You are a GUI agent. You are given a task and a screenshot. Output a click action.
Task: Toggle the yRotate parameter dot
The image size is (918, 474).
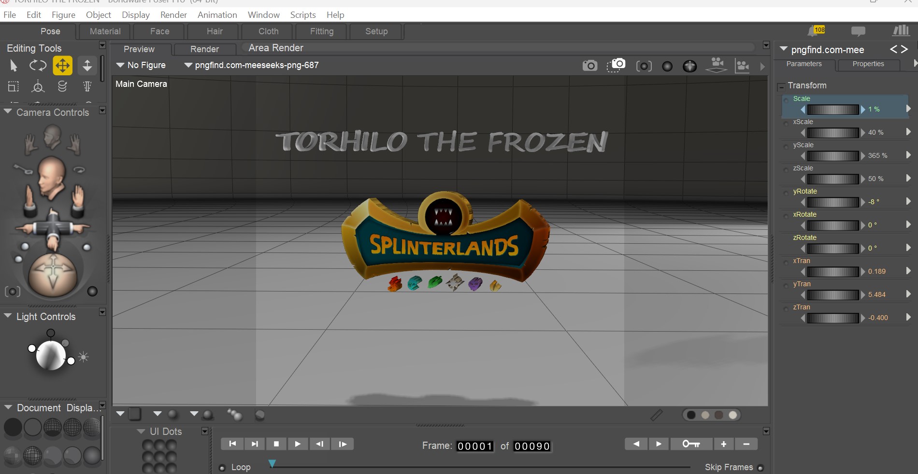click(x=786, y=193)
